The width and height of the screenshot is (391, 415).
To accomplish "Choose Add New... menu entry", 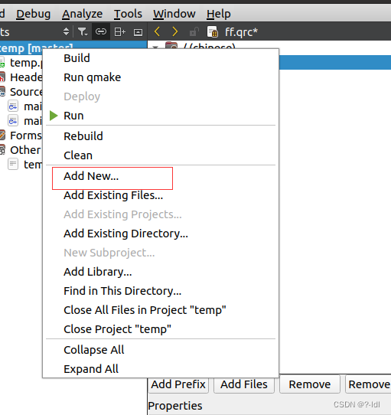I will pos(161,176).
